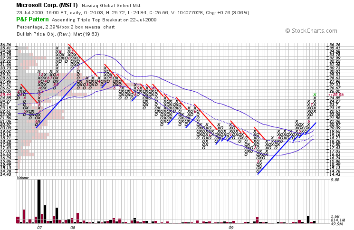Click the '07' year marker on the time axis
Screen dimensions: 354x230
pyautogui.click(x=39, y=228)
